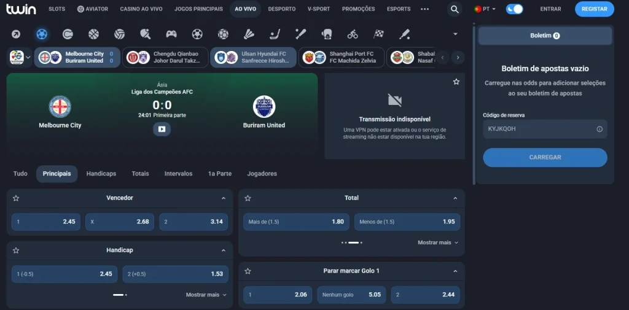Expand Mostrar mais under Handicap
Screen dimensions: 629x310
click(206, 295)
